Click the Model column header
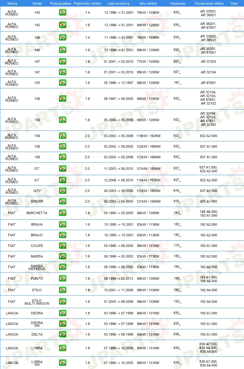244x369 pixels. (37, 3)
